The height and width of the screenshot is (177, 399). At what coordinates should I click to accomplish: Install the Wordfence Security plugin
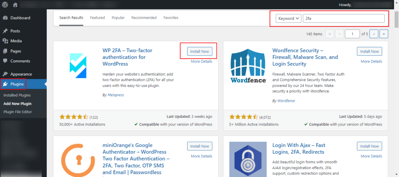369,51
